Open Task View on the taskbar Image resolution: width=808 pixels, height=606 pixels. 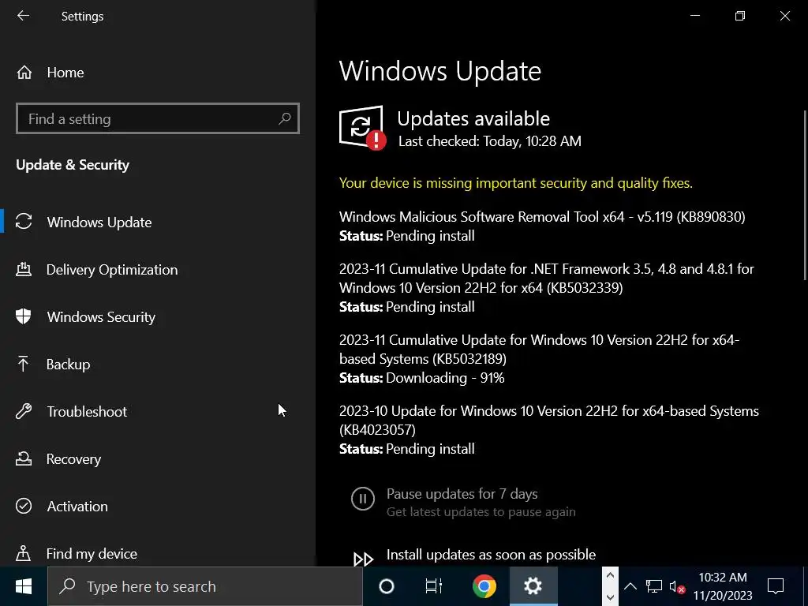pos(434,586)
